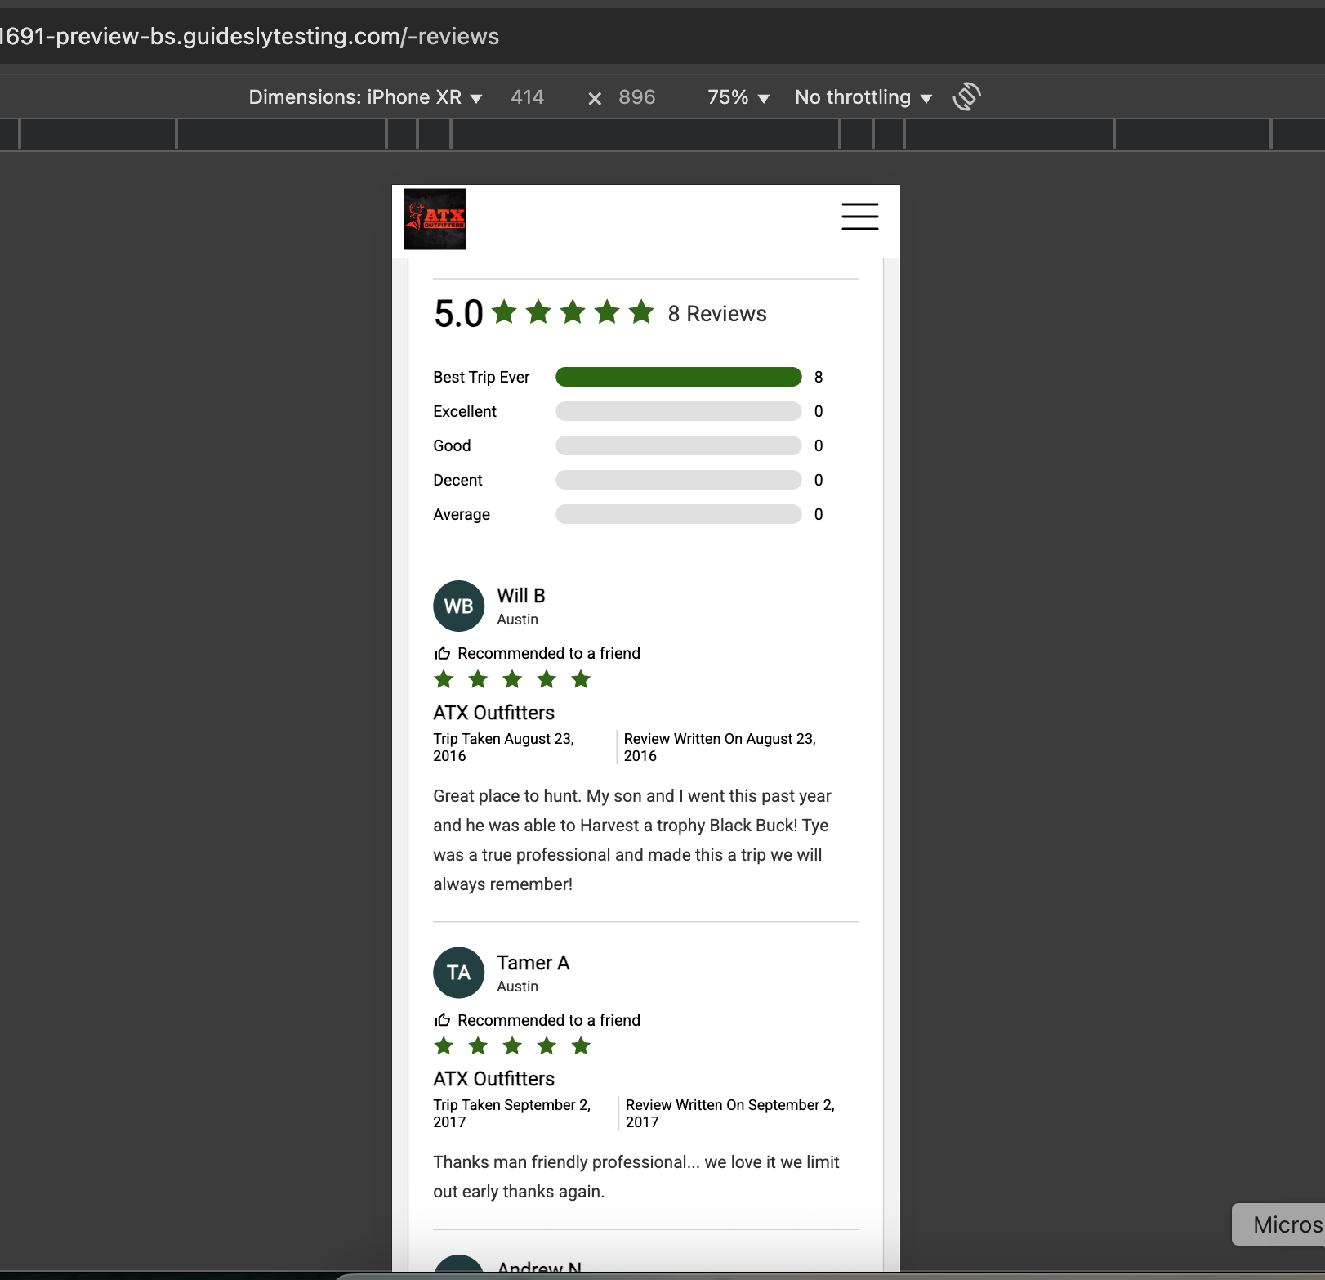Click the Excellent rating bar
The height and width of the screenshot is (1280, 1325).
pos(678,411)
